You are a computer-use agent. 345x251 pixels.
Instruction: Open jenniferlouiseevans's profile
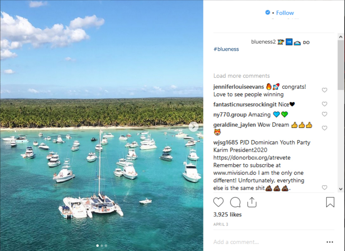238,87
